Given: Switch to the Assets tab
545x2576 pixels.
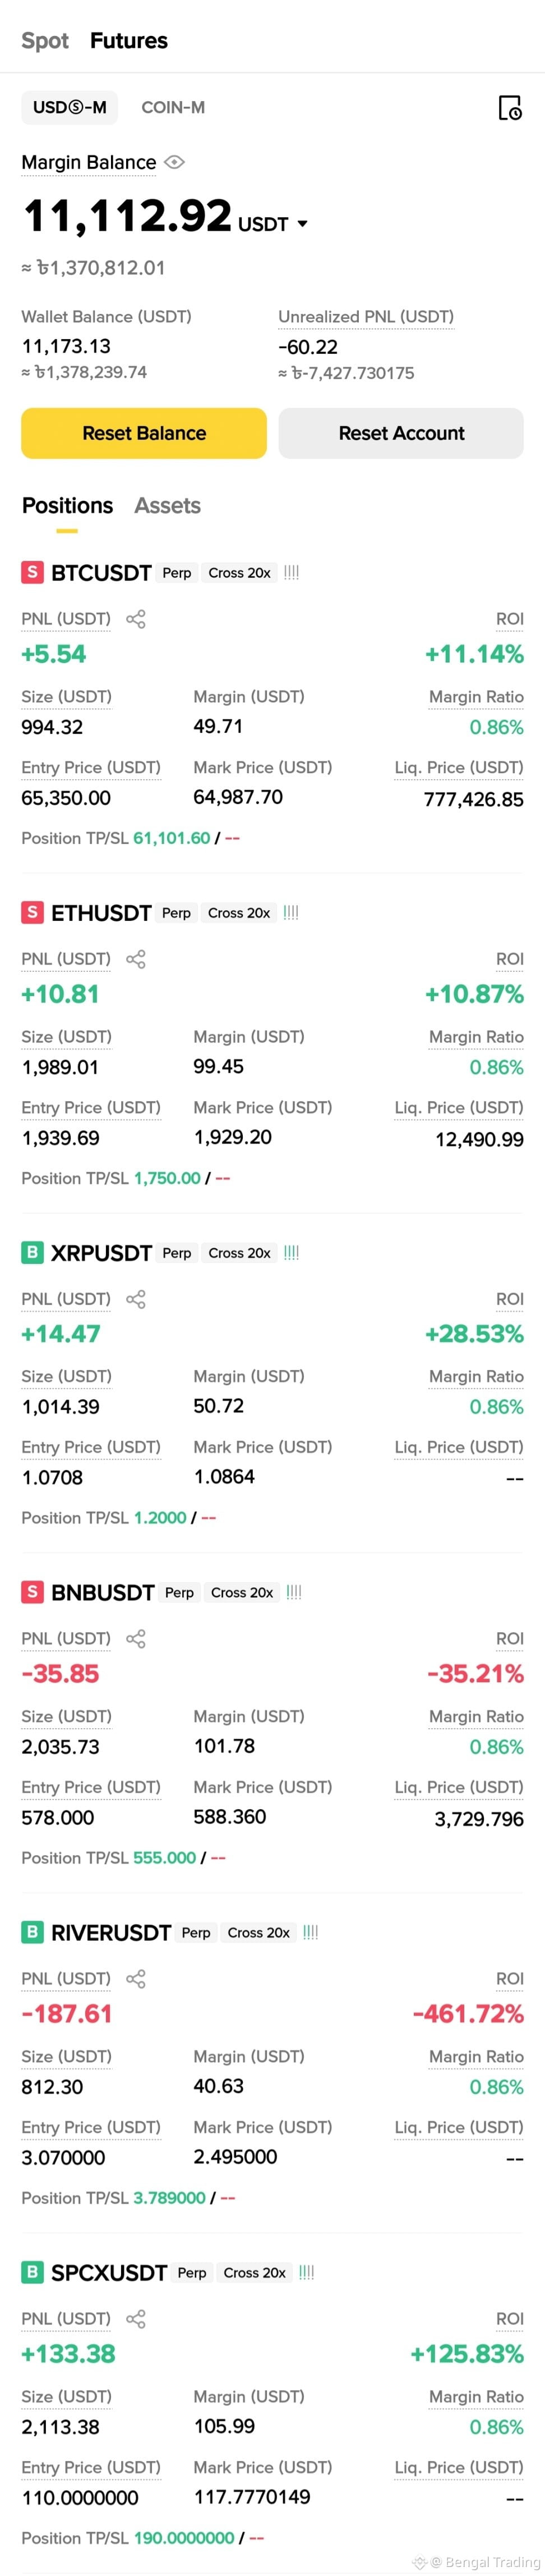Looking at the screenshot, I should point(168,506).
